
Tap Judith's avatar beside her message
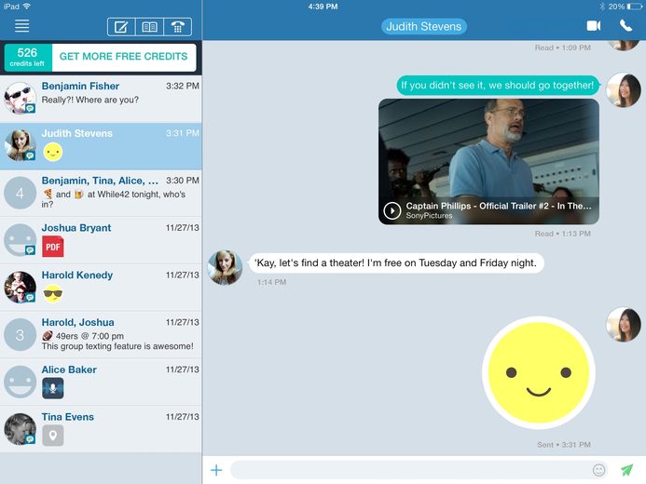[x=225, y=267]
